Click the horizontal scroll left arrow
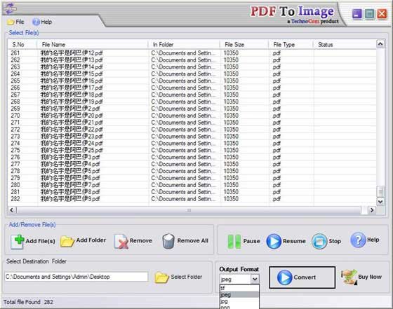 [x=12, y=210]
